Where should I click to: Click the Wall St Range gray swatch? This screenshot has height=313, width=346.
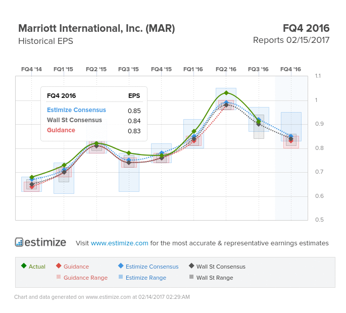(191, 277)
